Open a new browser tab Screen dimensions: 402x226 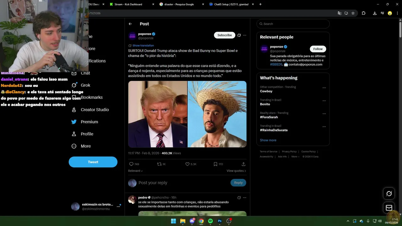[x=260, y=4]
